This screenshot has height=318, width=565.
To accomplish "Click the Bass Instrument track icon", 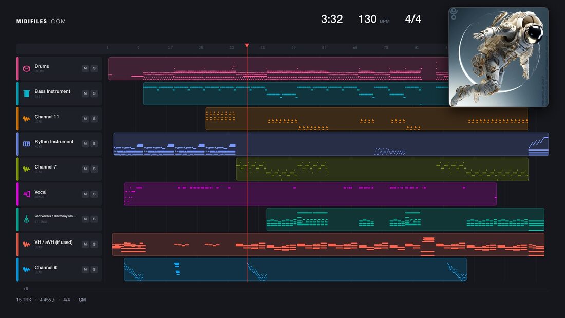I will 26,93.
